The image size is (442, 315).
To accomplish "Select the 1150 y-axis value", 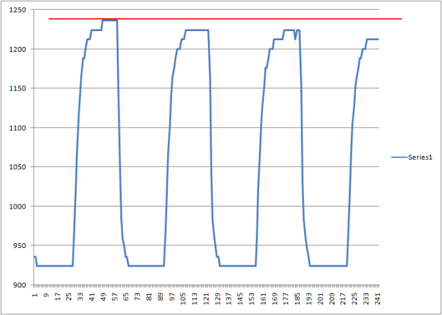I will (x=19, y=88).
